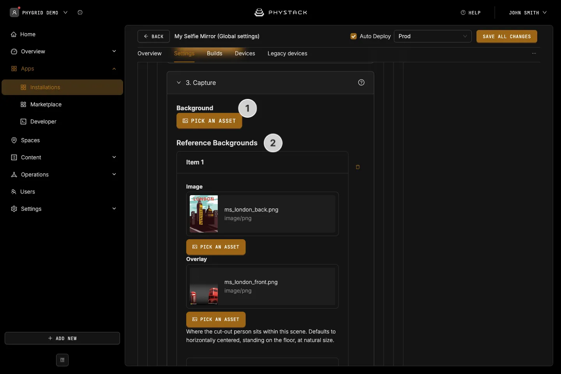The image size is (561, 374).
Task: Open Help from the top bar
Action: 471,12
